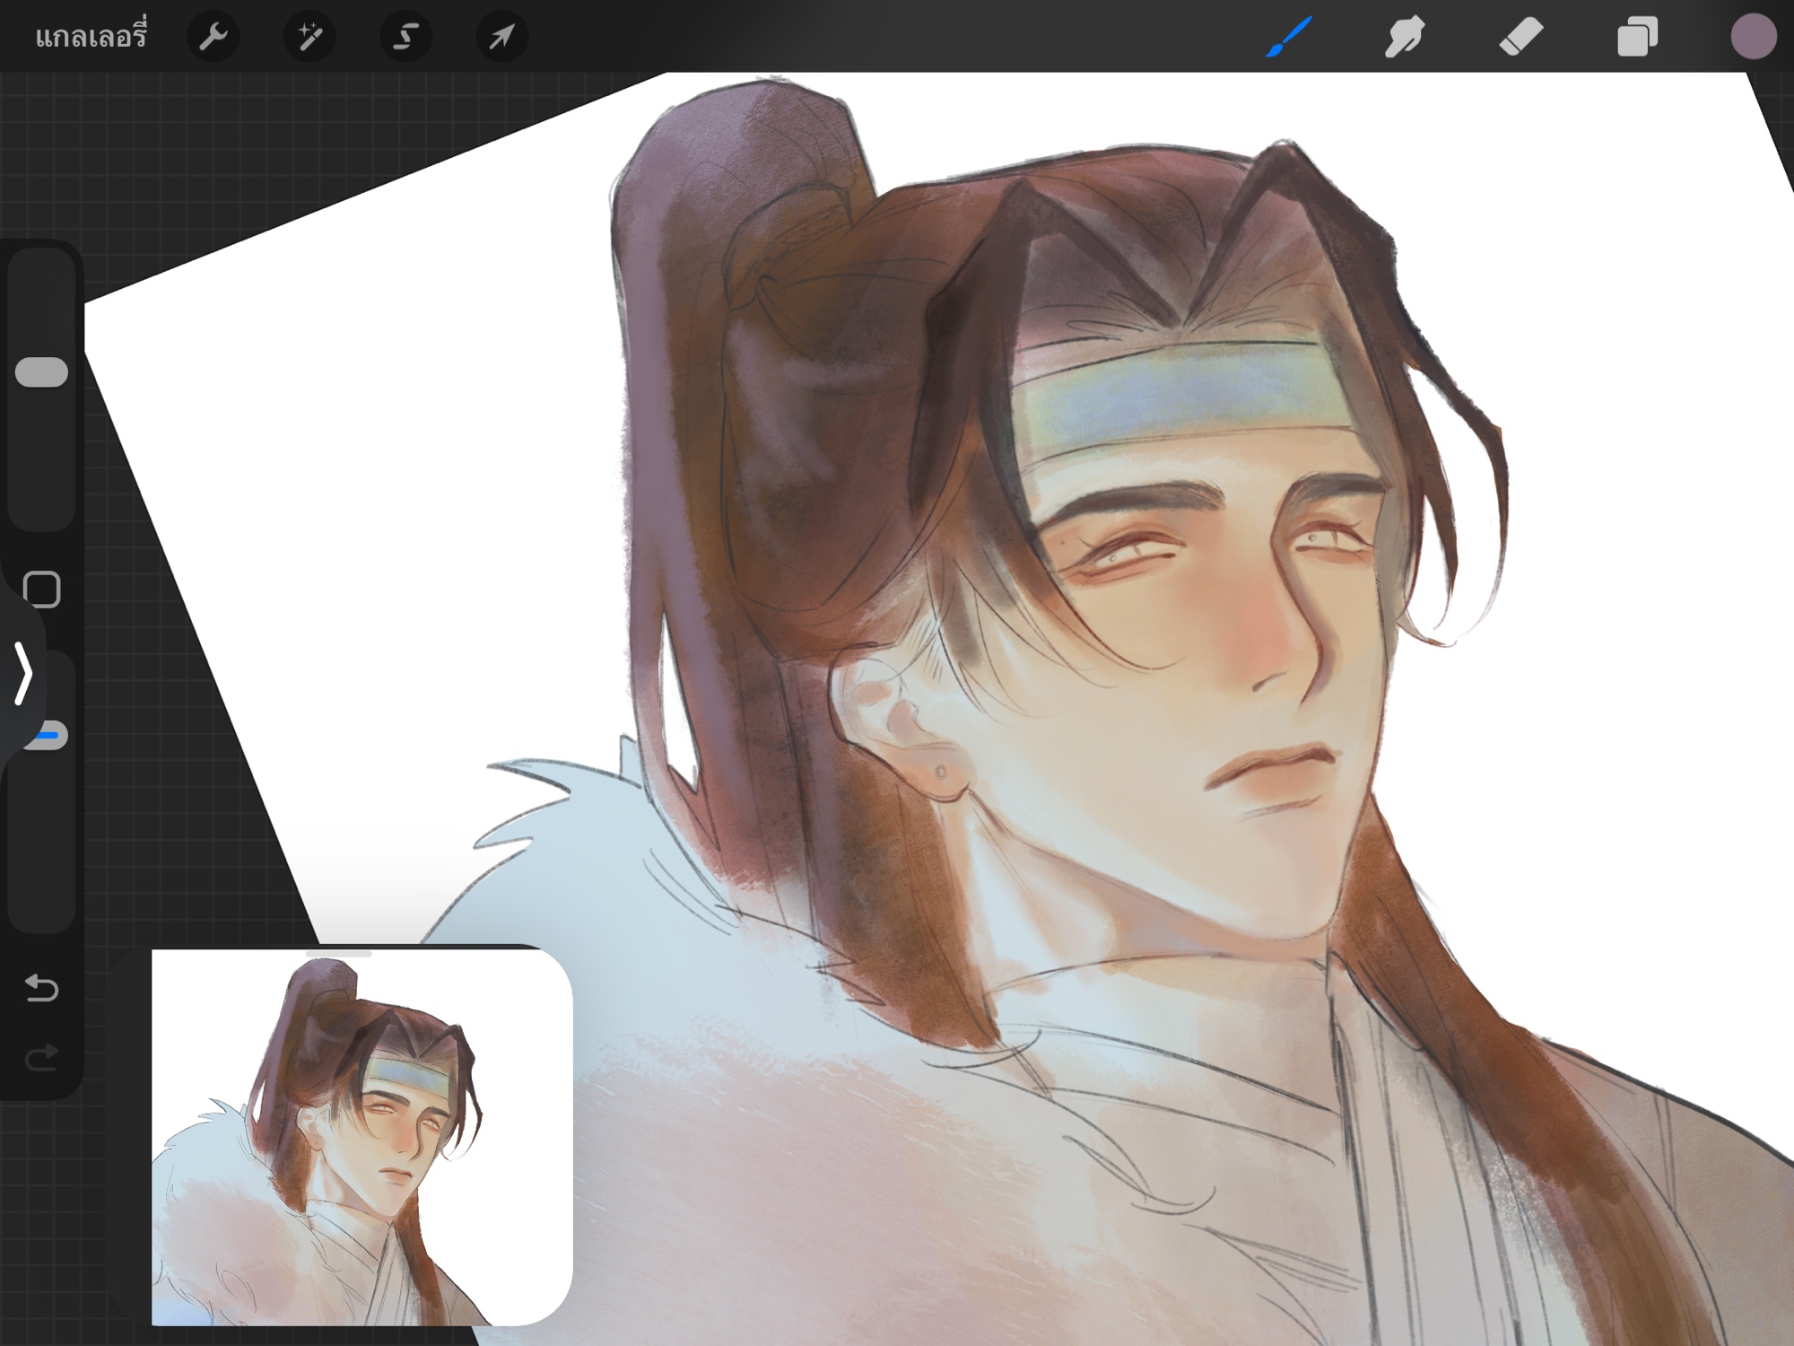Undo the last stroke
Image resolution: width=1794 pixels, height=1346 pixels.
[41, 988]
